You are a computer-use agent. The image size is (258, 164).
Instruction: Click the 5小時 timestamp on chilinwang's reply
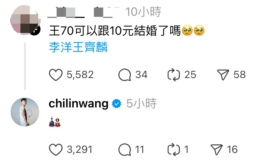(x=142, y=103)
